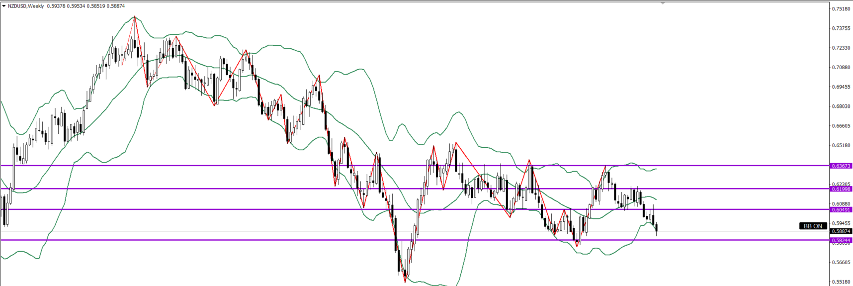
Task: Click the most recent weekly candle
Action: (x=657, y=228)
